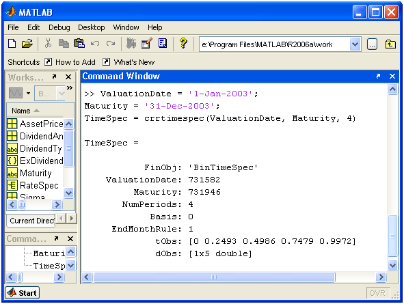Click the OVR status bar indicator
Viewport: 404px width, 304px height.
tap(377, 293)
